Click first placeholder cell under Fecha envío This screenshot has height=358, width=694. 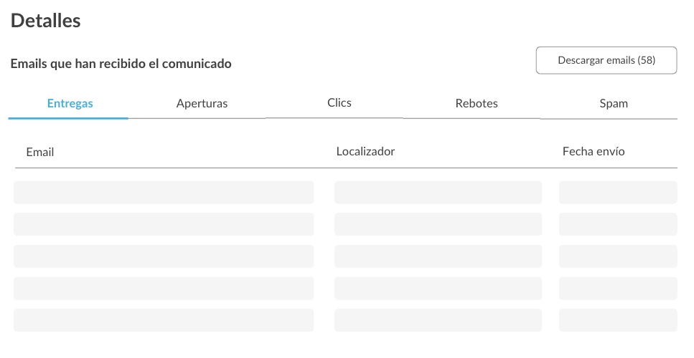click(618, 193)
